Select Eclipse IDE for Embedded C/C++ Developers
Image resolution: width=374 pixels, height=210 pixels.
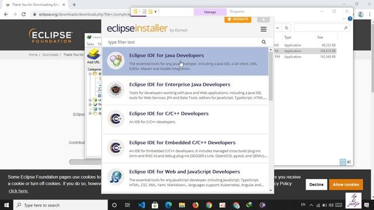[x=185, y=149]
